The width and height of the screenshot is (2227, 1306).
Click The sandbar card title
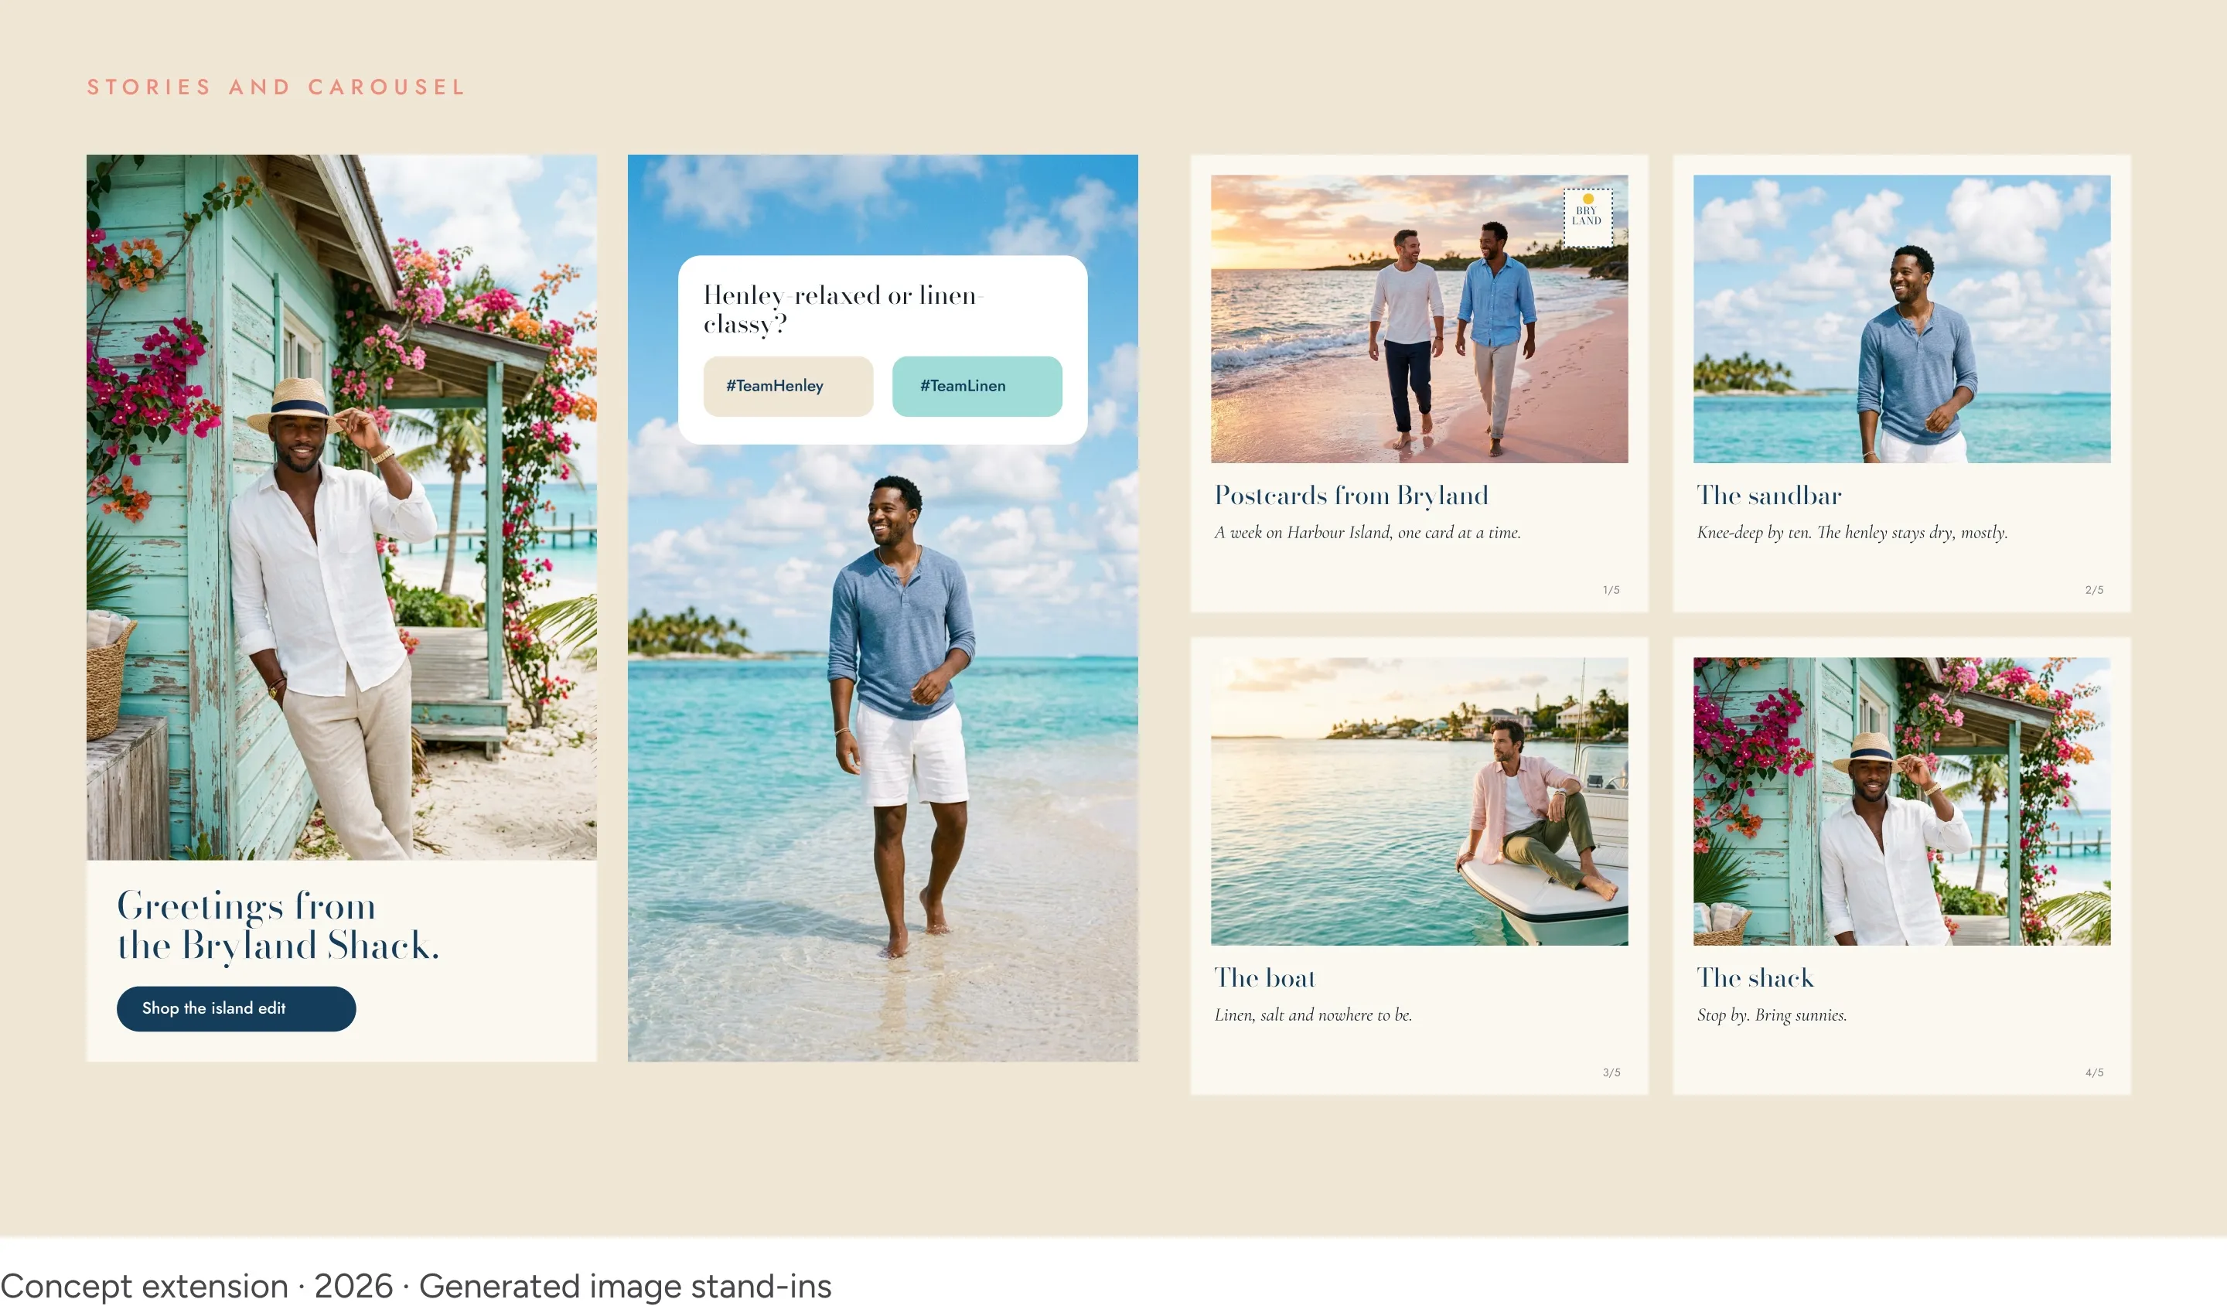coord(1769,495)
